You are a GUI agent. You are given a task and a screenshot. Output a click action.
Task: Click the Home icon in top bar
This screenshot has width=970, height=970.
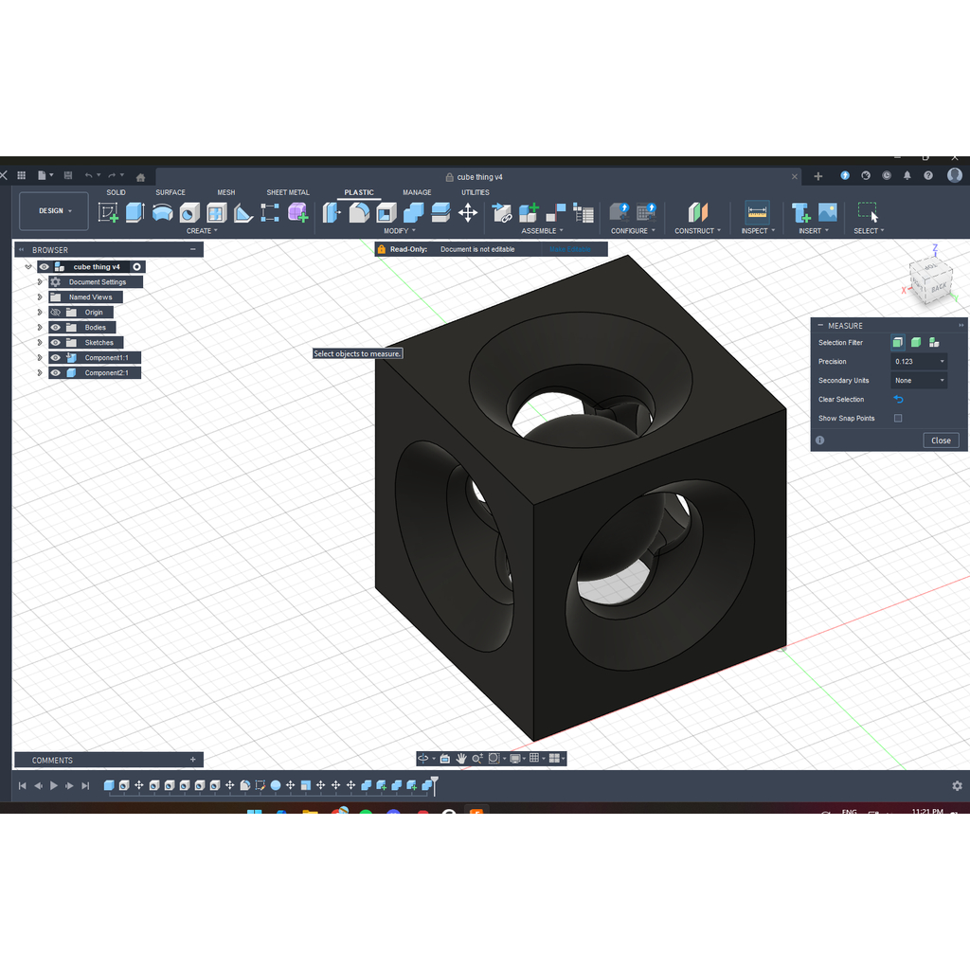(x=140, y=176)
